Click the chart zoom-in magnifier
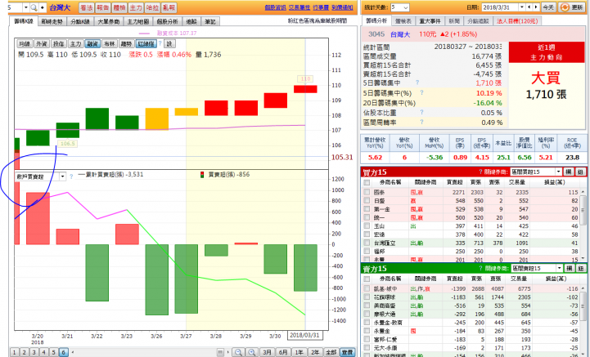This screenshot has height=357, width=590. tap(252, 352)
